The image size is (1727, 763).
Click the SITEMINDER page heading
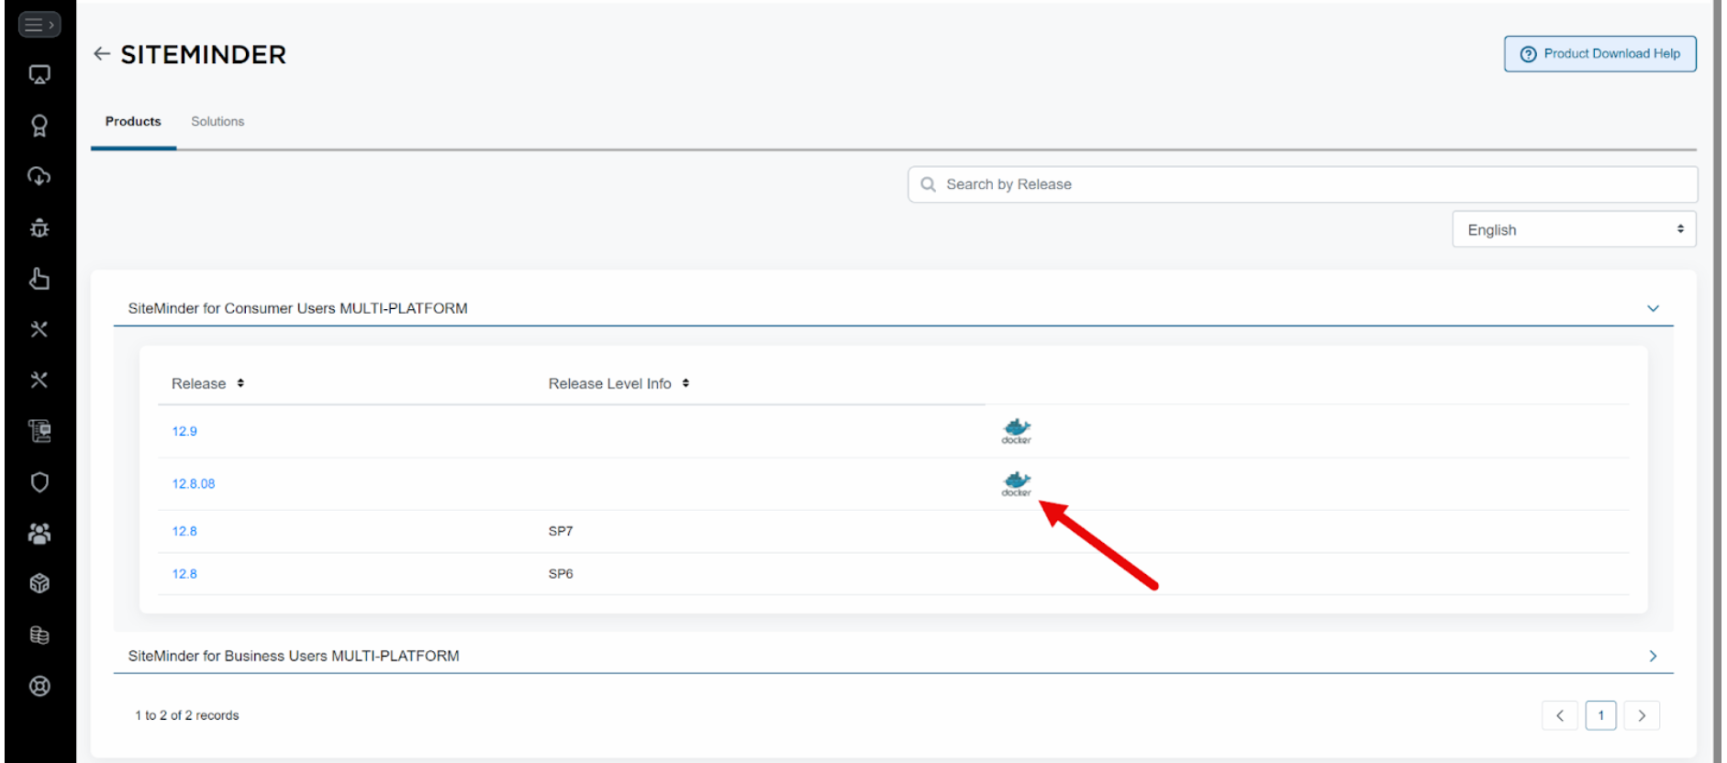(x=204, y=55)
